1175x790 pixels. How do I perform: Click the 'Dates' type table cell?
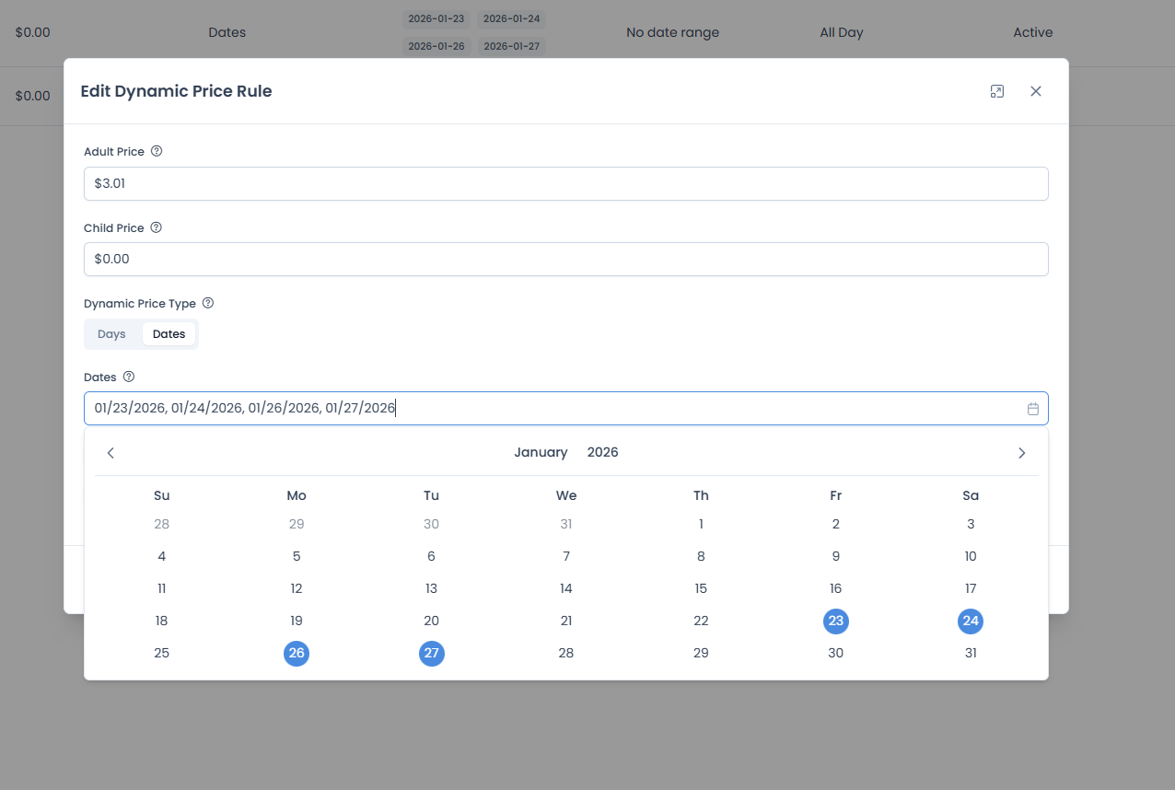click(227, 32)
